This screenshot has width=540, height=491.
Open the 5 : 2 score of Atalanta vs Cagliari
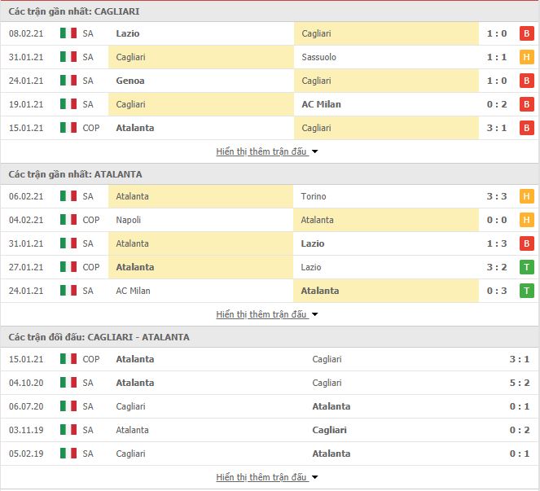tap(520, 383)
